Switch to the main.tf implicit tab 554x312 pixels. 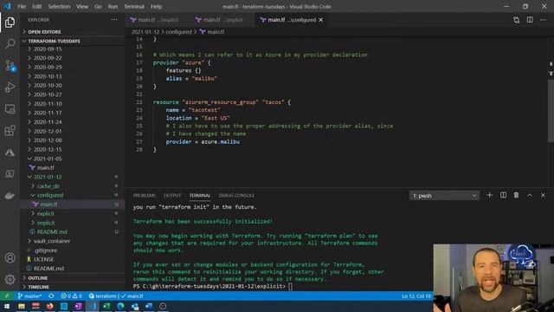(157, 20)
